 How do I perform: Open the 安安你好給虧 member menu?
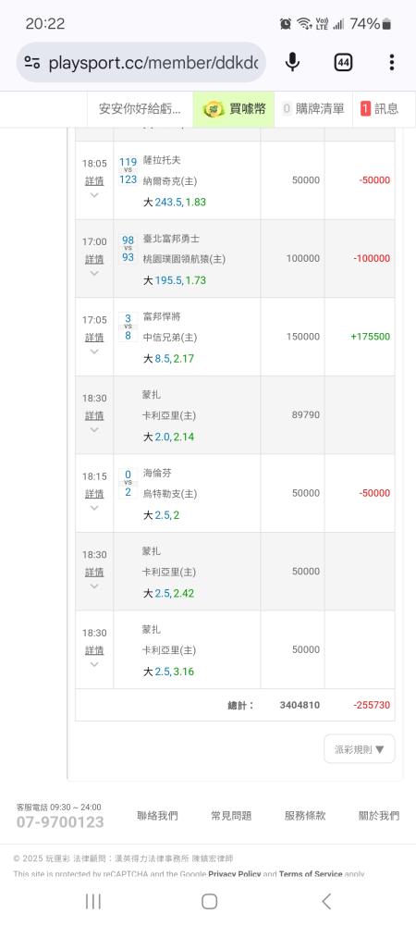[x=140, y=108]
